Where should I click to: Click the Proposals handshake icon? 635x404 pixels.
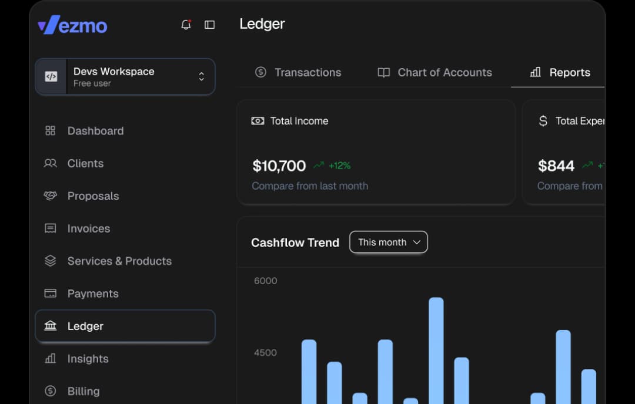click(51, 196)
